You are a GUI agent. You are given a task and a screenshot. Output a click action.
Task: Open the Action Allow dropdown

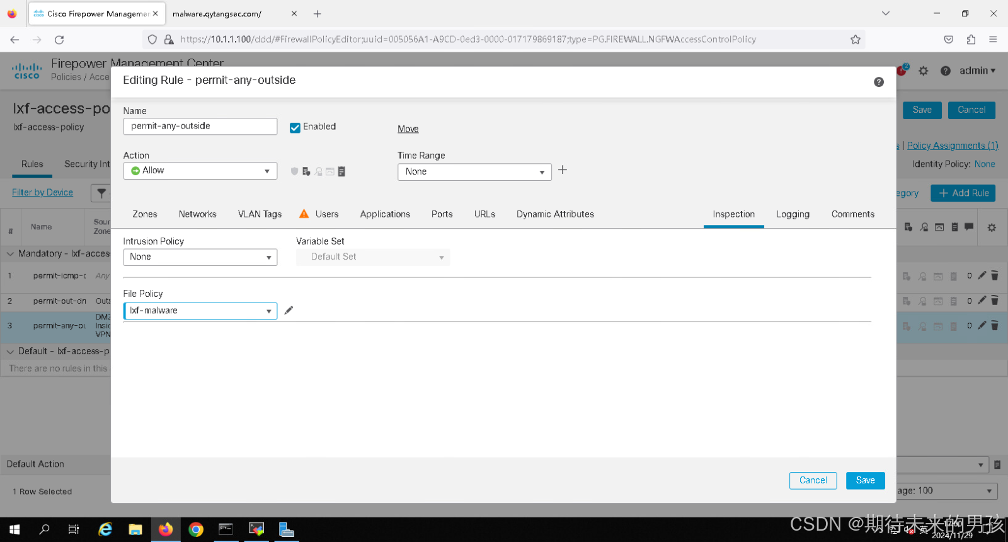200,171
